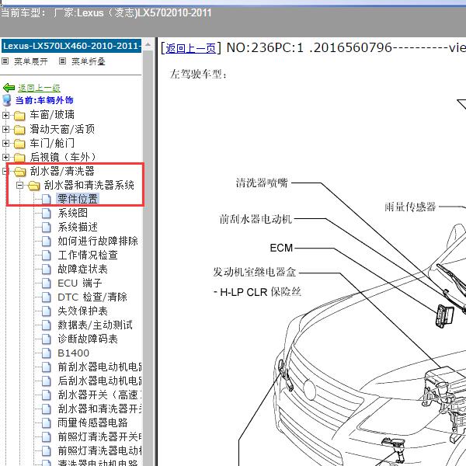Screen dimensions: 466x466
Task: Open the 失效保护表 page
Action: 82,311
